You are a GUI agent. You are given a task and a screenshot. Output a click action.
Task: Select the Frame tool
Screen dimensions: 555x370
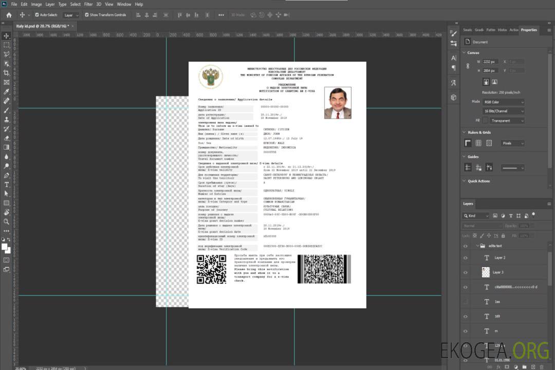pos(6,82)
